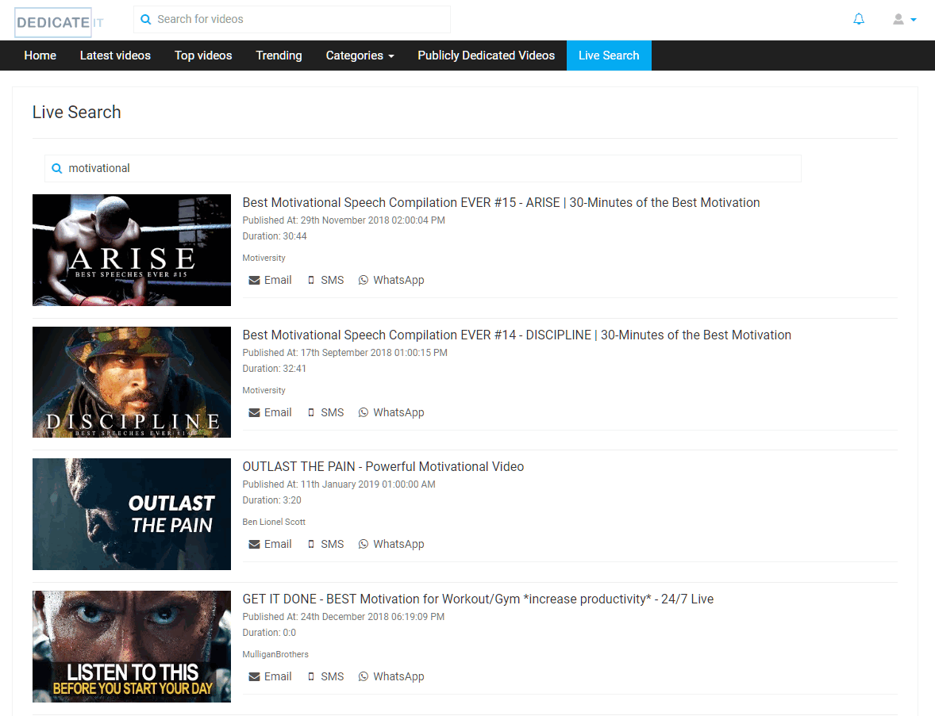
Task: Click Published At: 24th December 2018 text
Action: click(x=344, y=616)
